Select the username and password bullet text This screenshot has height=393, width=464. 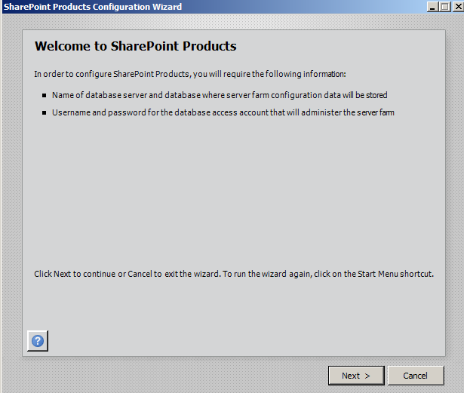(x=223, y=112)
